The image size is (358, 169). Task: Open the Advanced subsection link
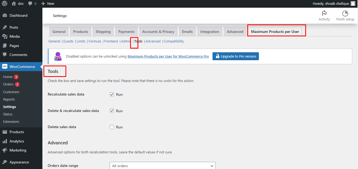point(153,41)
